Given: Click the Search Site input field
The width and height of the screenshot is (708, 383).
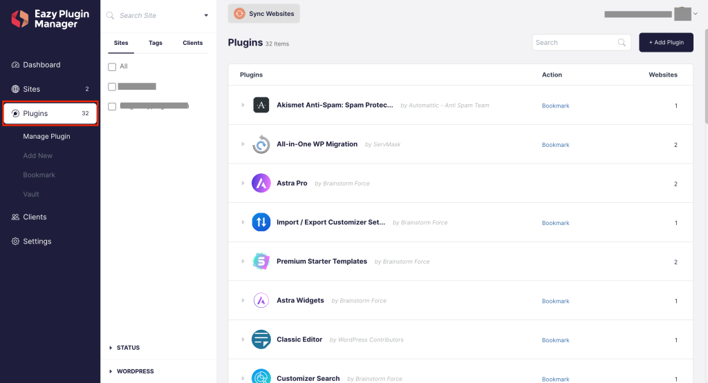Looking at the screenshot, I should tap(158, 15).
